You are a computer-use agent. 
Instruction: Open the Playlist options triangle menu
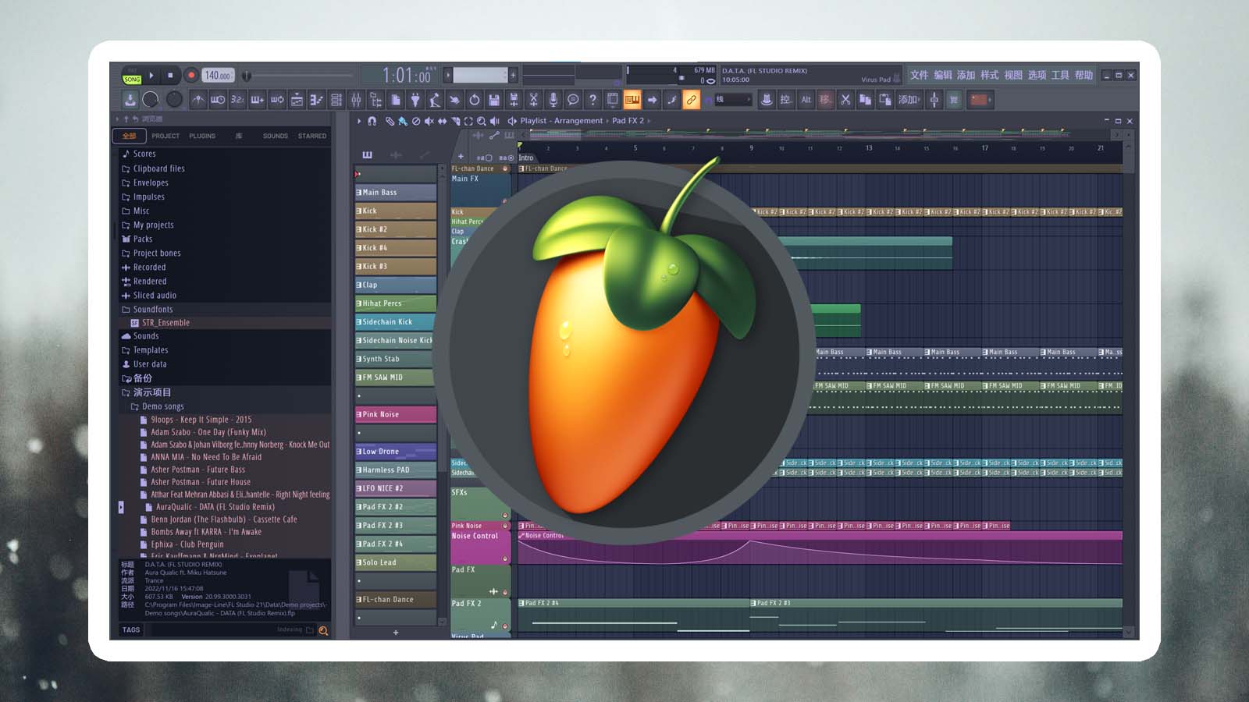click(x=359, y=121)
